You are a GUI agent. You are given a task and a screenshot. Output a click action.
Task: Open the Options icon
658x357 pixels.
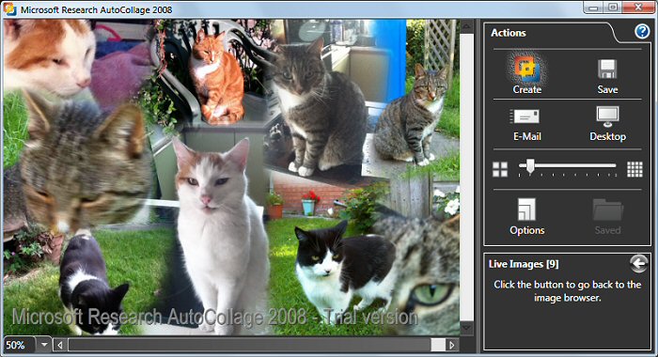526,210
